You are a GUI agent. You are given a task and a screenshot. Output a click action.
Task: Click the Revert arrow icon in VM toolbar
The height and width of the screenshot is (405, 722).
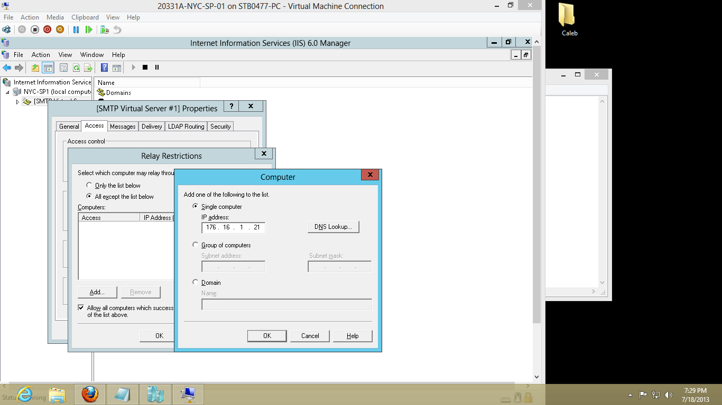click(x=117, y=30)
